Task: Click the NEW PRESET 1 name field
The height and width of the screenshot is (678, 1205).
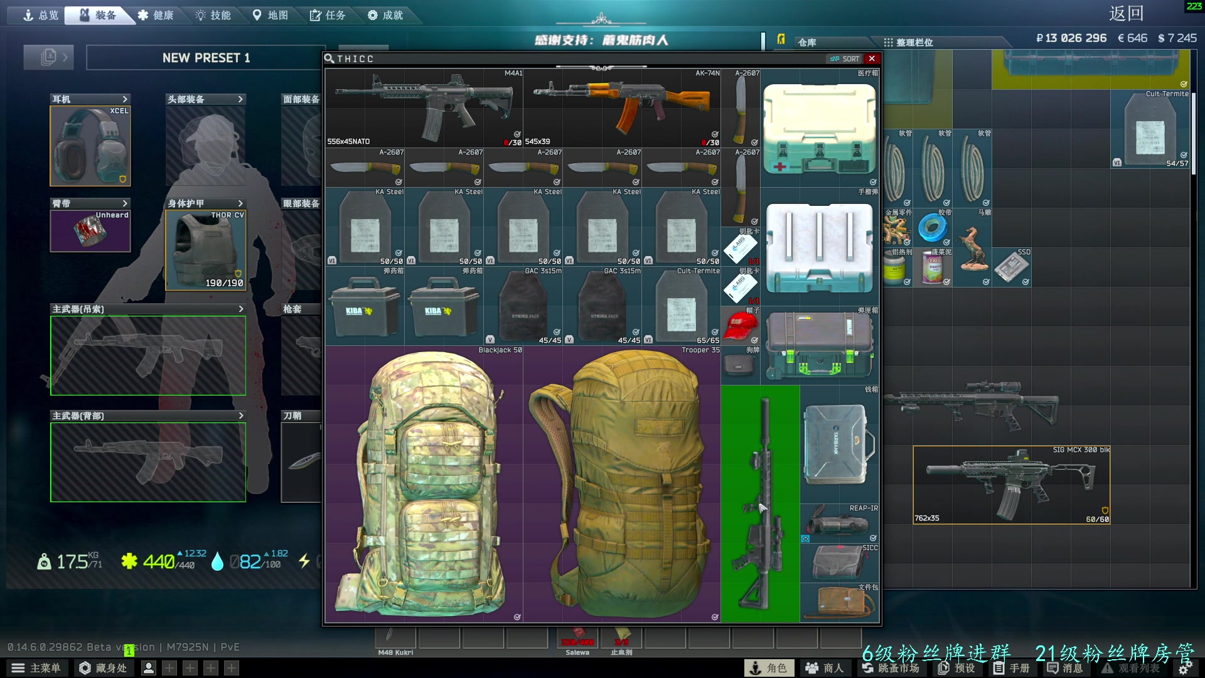Action: pos(206,58)
